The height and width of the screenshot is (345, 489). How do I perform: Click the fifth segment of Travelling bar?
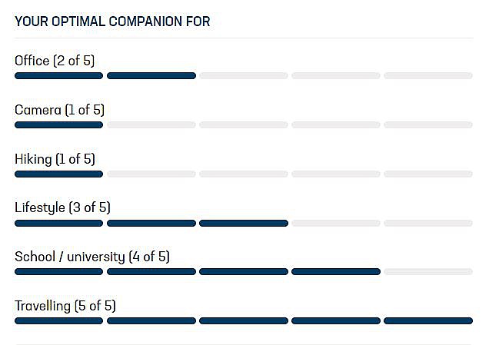428,320
